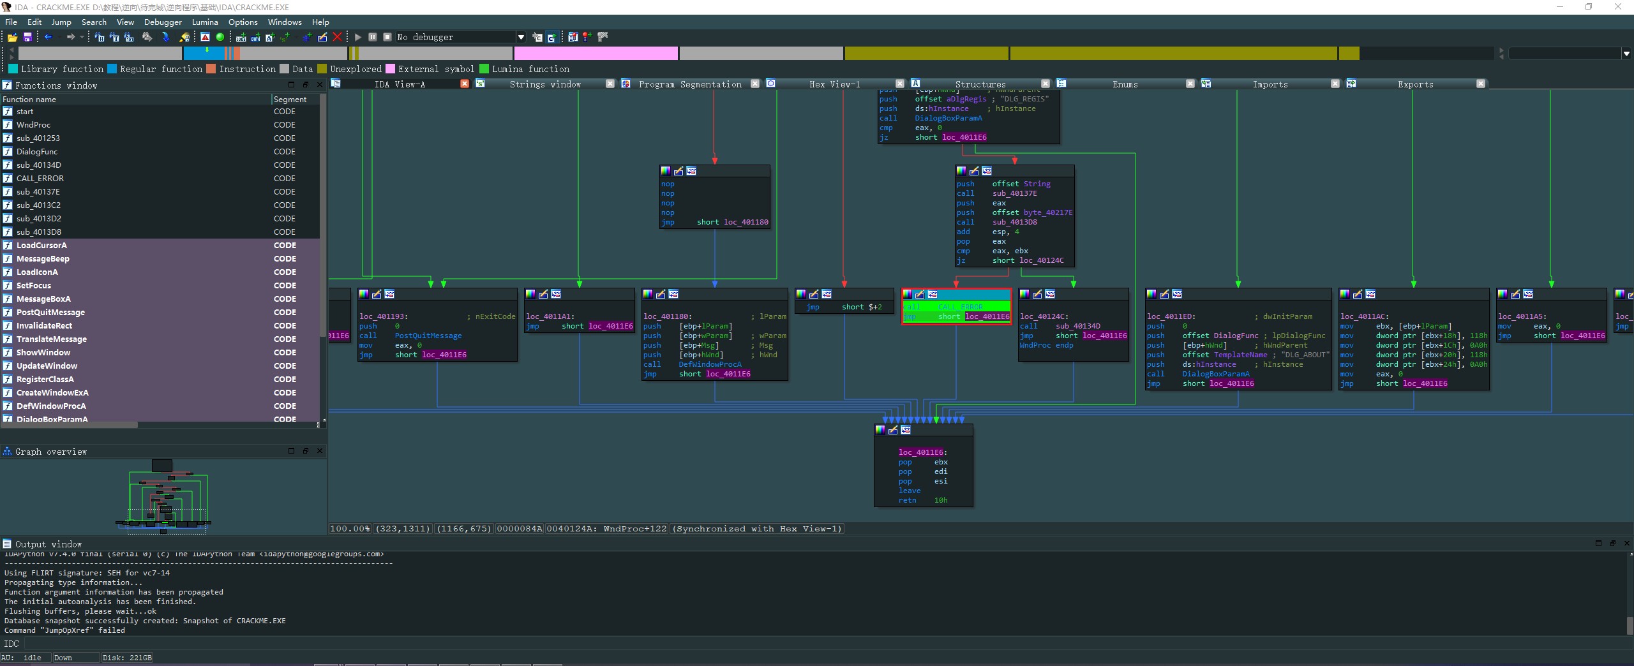Click the red X delete toolbar icon

338,38
